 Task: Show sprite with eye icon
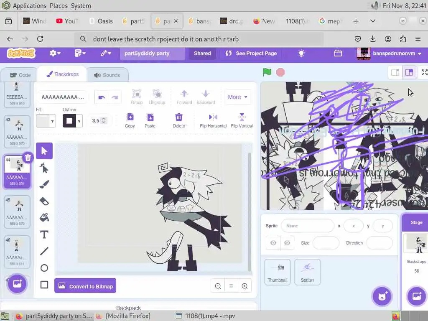[x=273, y=243]
